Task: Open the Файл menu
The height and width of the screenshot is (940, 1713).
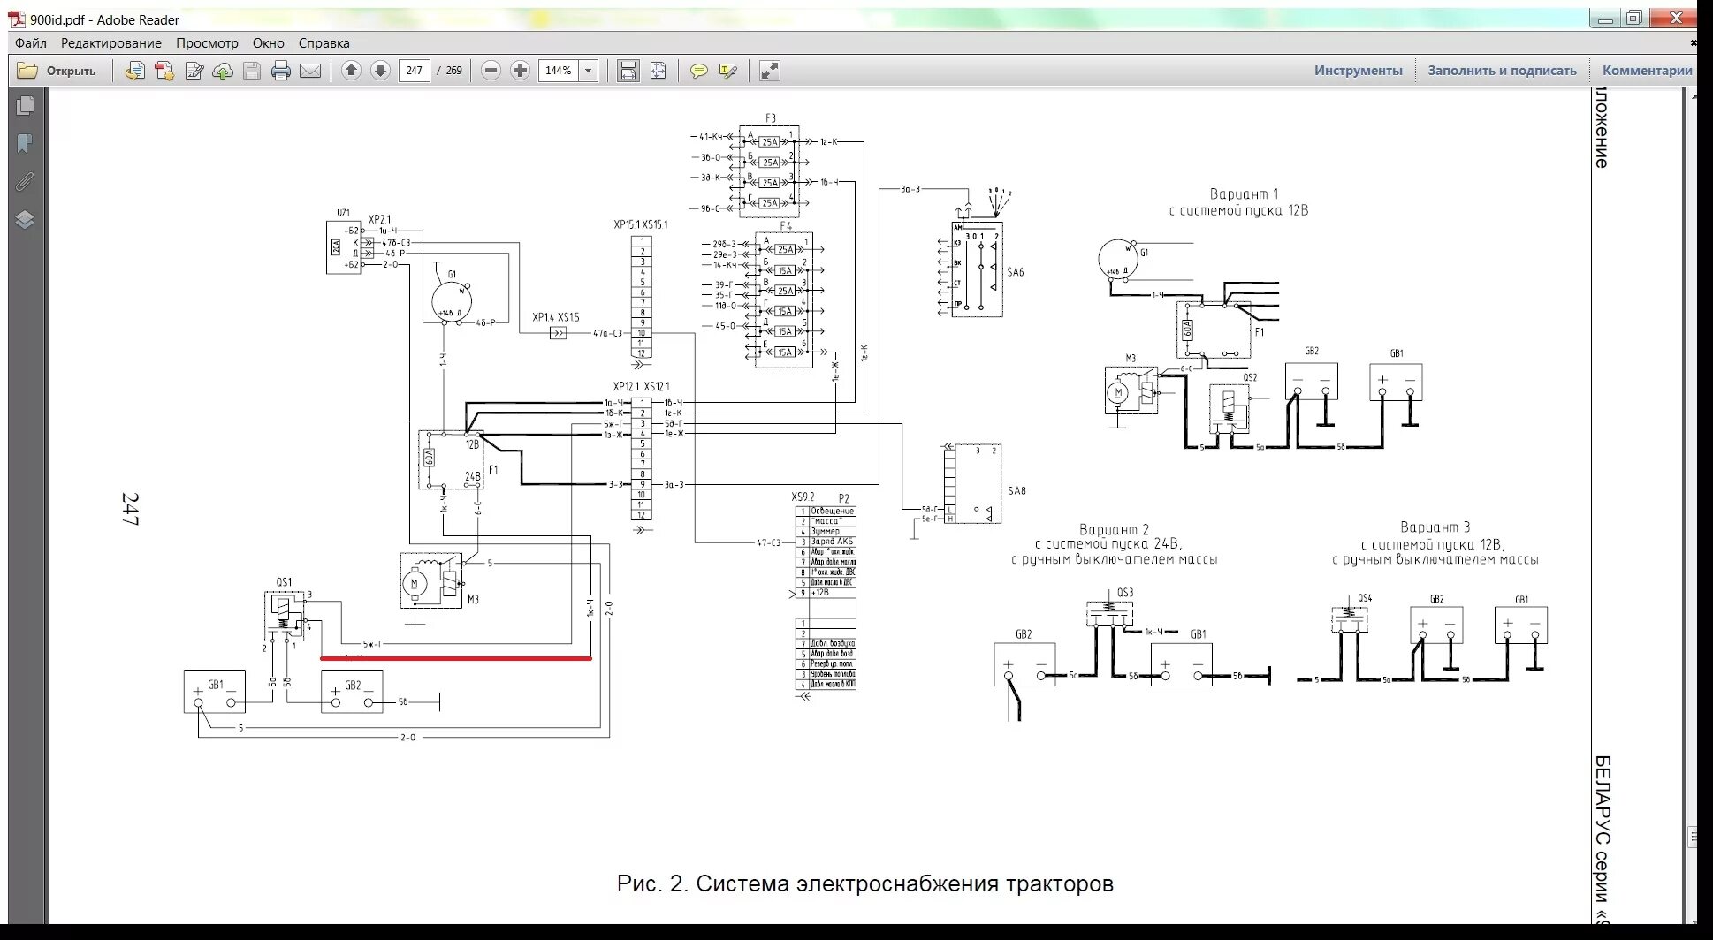Action: pyautogui.click(x=31, y=42)
